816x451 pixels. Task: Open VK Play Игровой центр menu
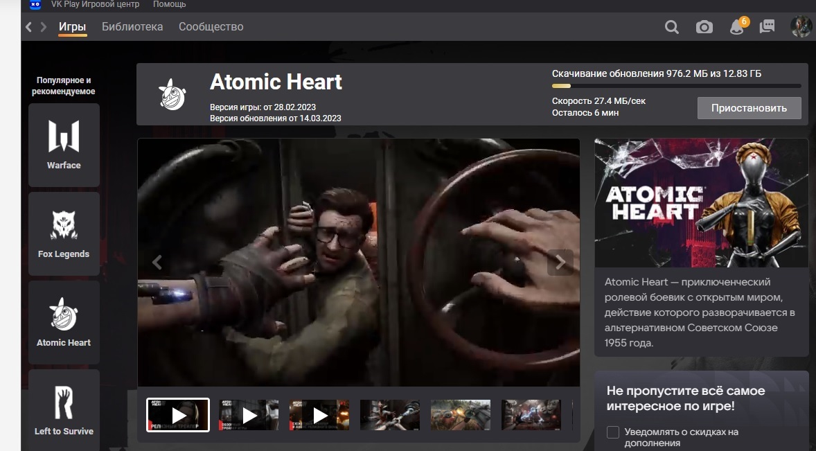(x=95, y=4)
